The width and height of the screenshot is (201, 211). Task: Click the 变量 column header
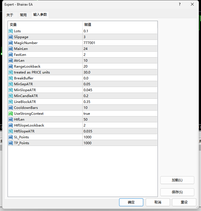[x=45, y=25]
